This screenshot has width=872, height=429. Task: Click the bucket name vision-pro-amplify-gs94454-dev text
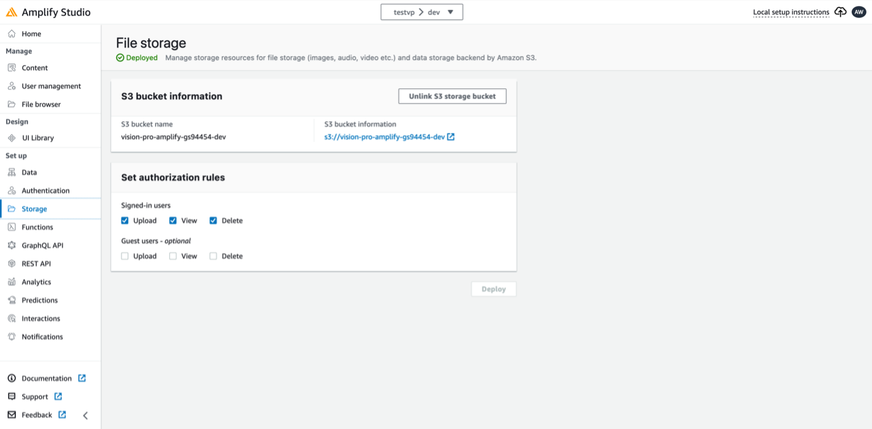[x=173, y=137]
